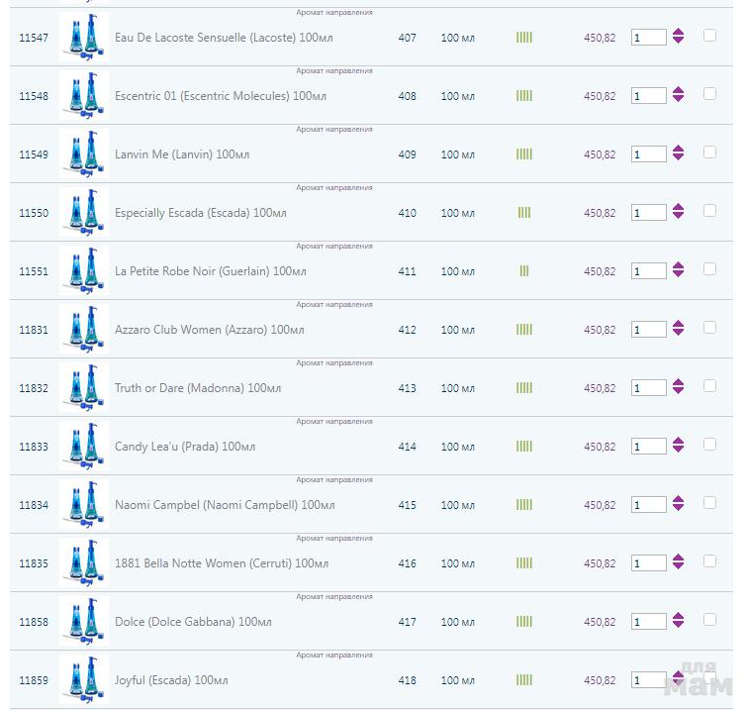Image resolution: width=748 pixels, height=710 pixels.
Task: Click the Truth or Dare bottle image
Action: coord(83,388)
